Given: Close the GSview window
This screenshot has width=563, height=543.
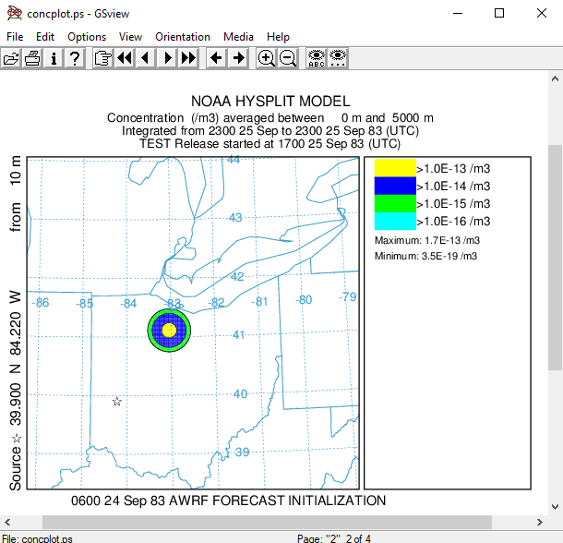Looking at the screenshot, I should pos(542,13).
